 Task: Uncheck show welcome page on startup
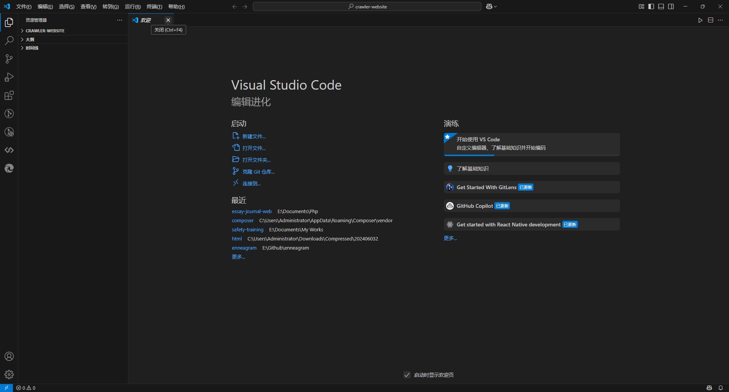tap(407, 375)
